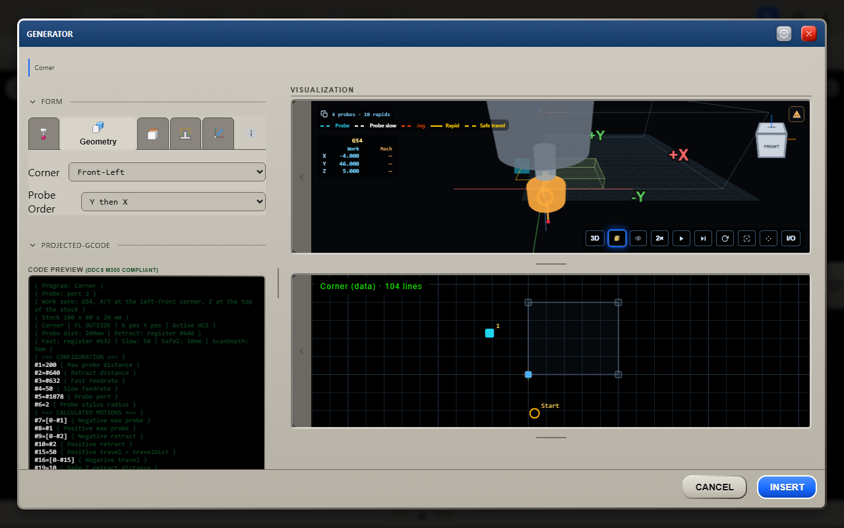The image size is (844, 528).
Task: Toggle 2x playback speed
Action: 660,238
